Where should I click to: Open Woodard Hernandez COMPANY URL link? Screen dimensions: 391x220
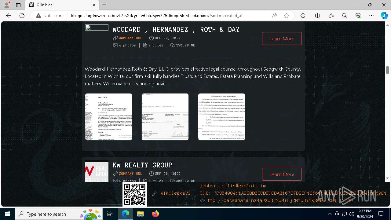pos(130,38)
